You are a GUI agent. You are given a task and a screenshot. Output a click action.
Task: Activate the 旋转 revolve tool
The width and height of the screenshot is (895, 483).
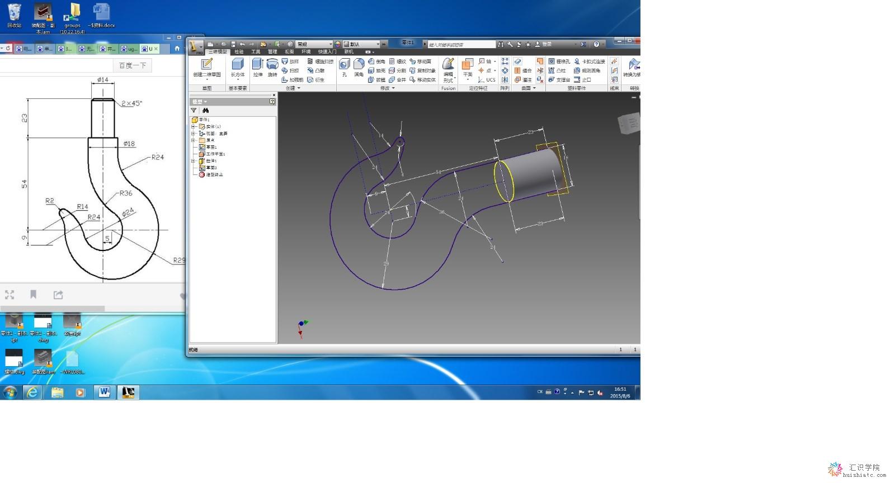click(x=272, y=68)
